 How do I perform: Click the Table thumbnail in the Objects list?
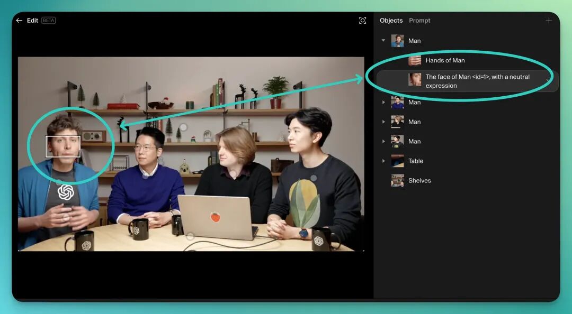pyautogui.click(x=397, y=161)
